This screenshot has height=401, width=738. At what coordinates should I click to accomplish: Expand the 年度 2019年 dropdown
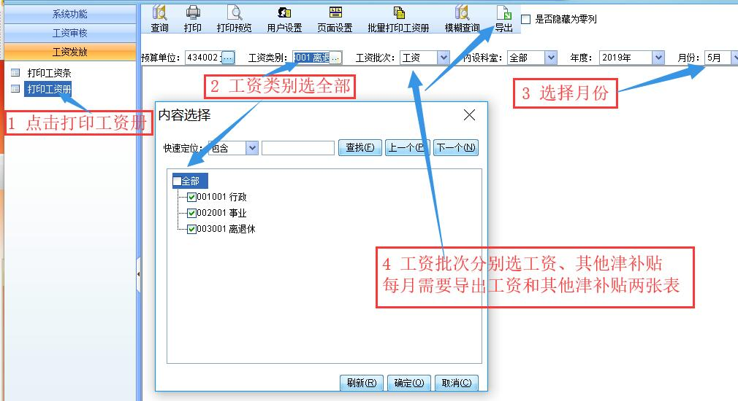[x=658, y=58]
